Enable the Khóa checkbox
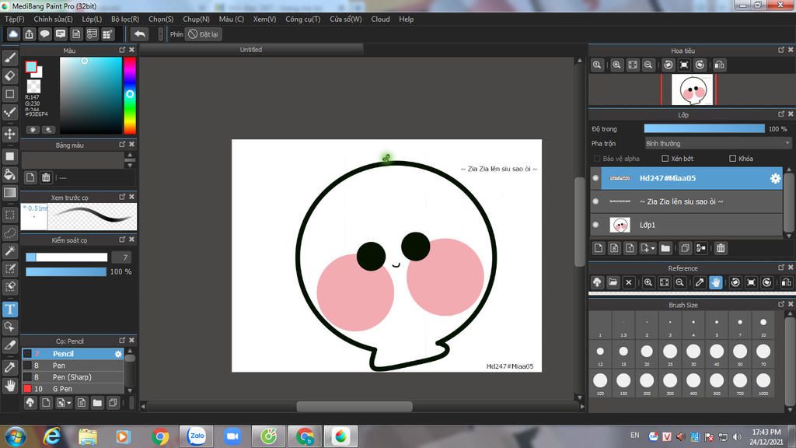Viewport: 796px width, 448px height. coord(732,159)
